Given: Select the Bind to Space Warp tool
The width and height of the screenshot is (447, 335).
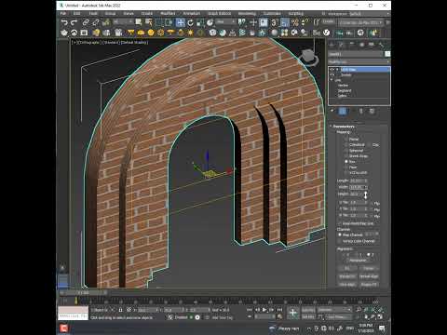Looking at the screenshot, I should [106, 22].
